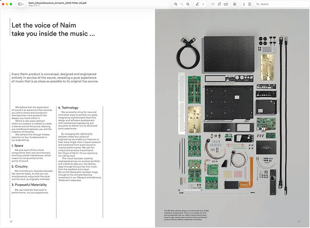This screenshot has height=228, width=310.
Task: Zoom out of the PDF page
Action: click(x=176, y=4)
